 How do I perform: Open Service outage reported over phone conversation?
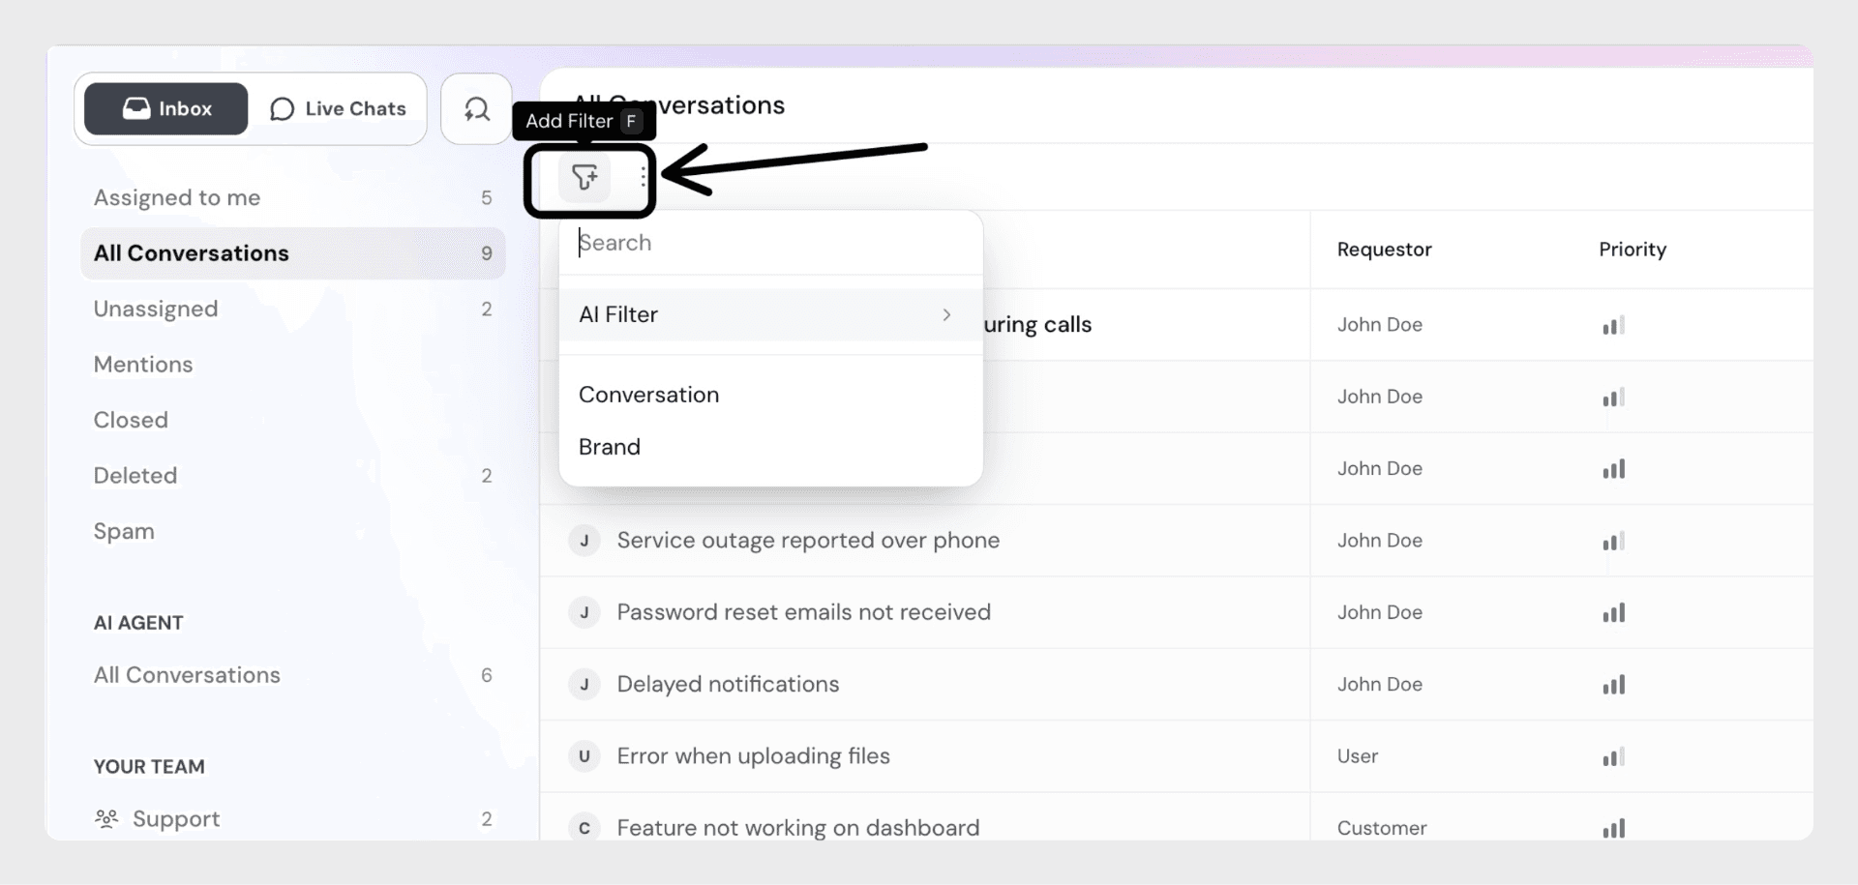tap(808, 541)
